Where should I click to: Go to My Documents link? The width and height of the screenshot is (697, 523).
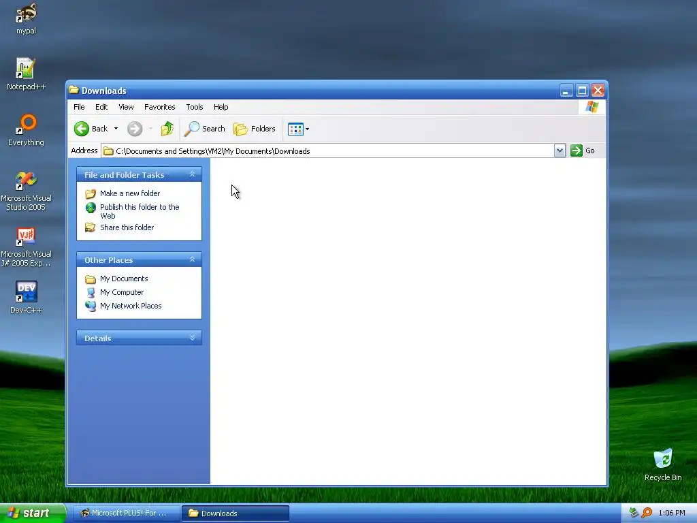[x=124, y=279]
